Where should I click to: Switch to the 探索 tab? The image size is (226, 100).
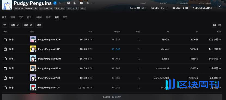(4, 17)
